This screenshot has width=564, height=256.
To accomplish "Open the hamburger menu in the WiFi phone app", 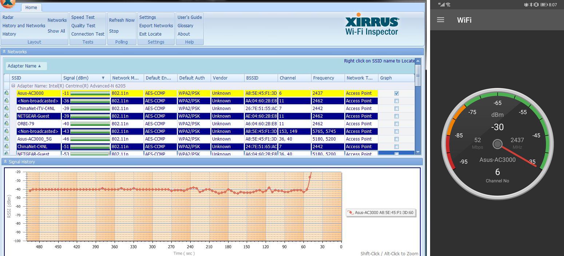I will click(x=440, y=20).
